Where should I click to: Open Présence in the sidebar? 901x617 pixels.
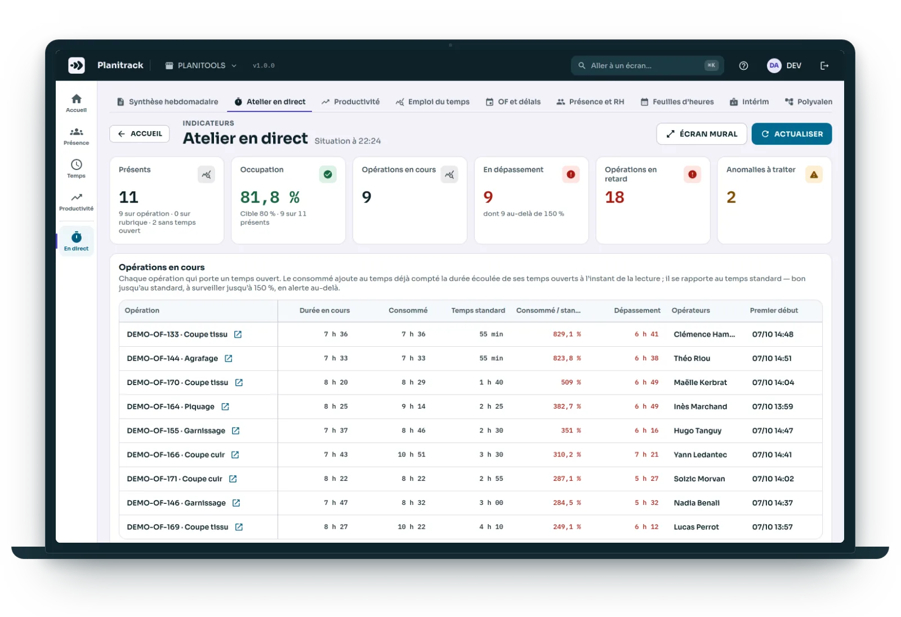click(x=77, y=136)
